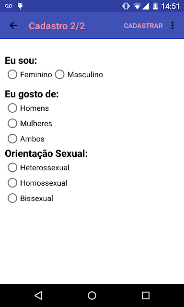Tap the back arrow icon
Screen dimensions: 184x307
(x=13, y=25)
